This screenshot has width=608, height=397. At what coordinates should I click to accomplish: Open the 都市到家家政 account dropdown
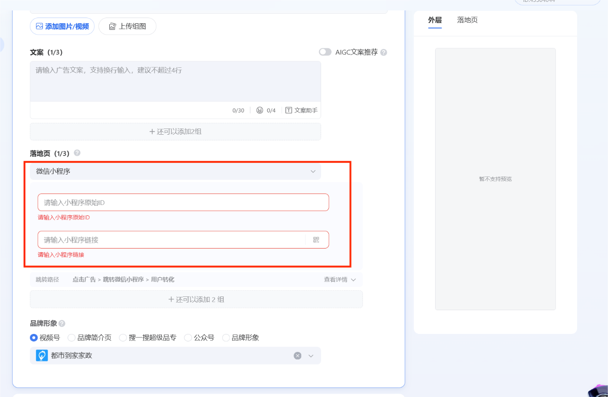[311, 356]
